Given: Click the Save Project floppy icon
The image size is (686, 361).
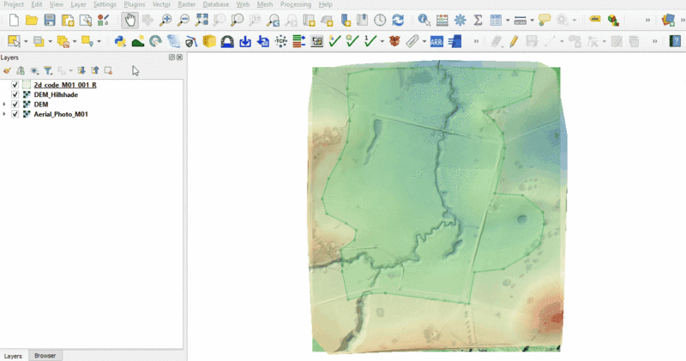Looking at the screenshot, I should 50,21.
